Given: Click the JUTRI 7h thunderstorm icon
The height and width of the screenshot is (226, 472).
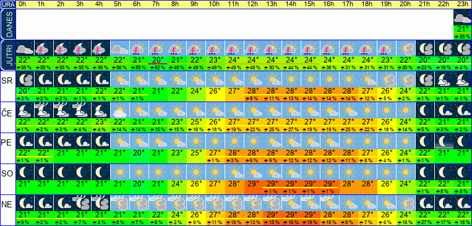Looking at the screenshot, I should click(x=158, y=48).
